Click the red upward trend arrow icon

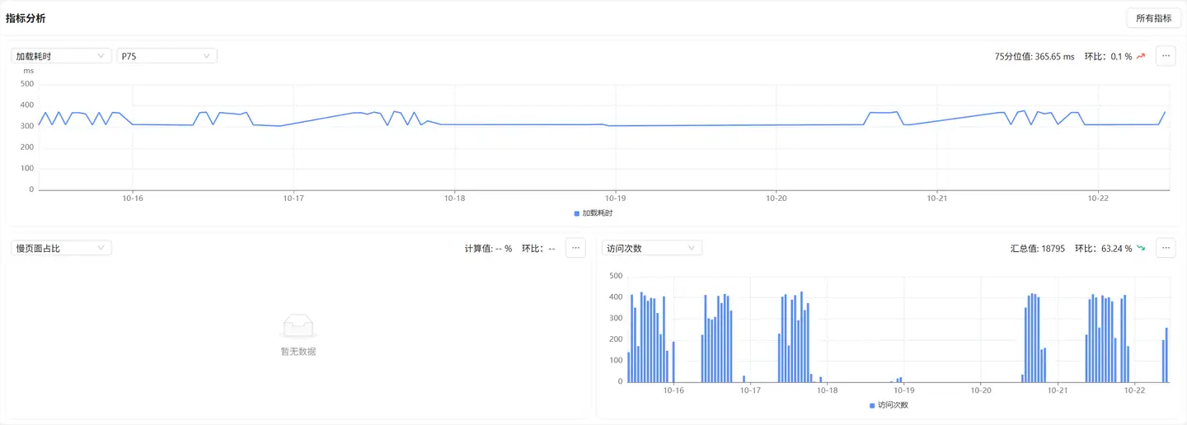[1141, 56]
